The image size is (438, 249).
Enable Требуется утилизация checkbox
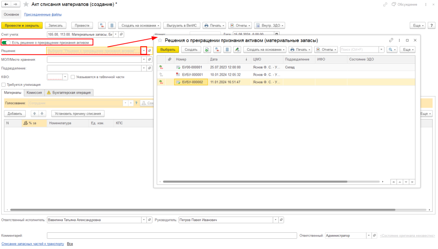pos(4,85)
